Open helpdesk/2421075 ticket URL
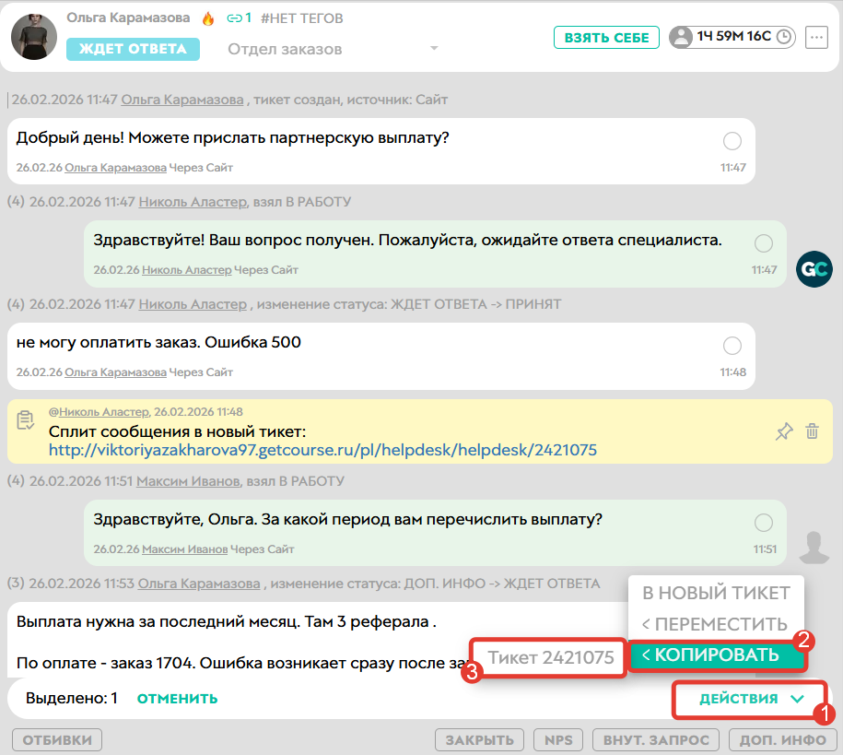843x755 pixels. pos(322,450)
